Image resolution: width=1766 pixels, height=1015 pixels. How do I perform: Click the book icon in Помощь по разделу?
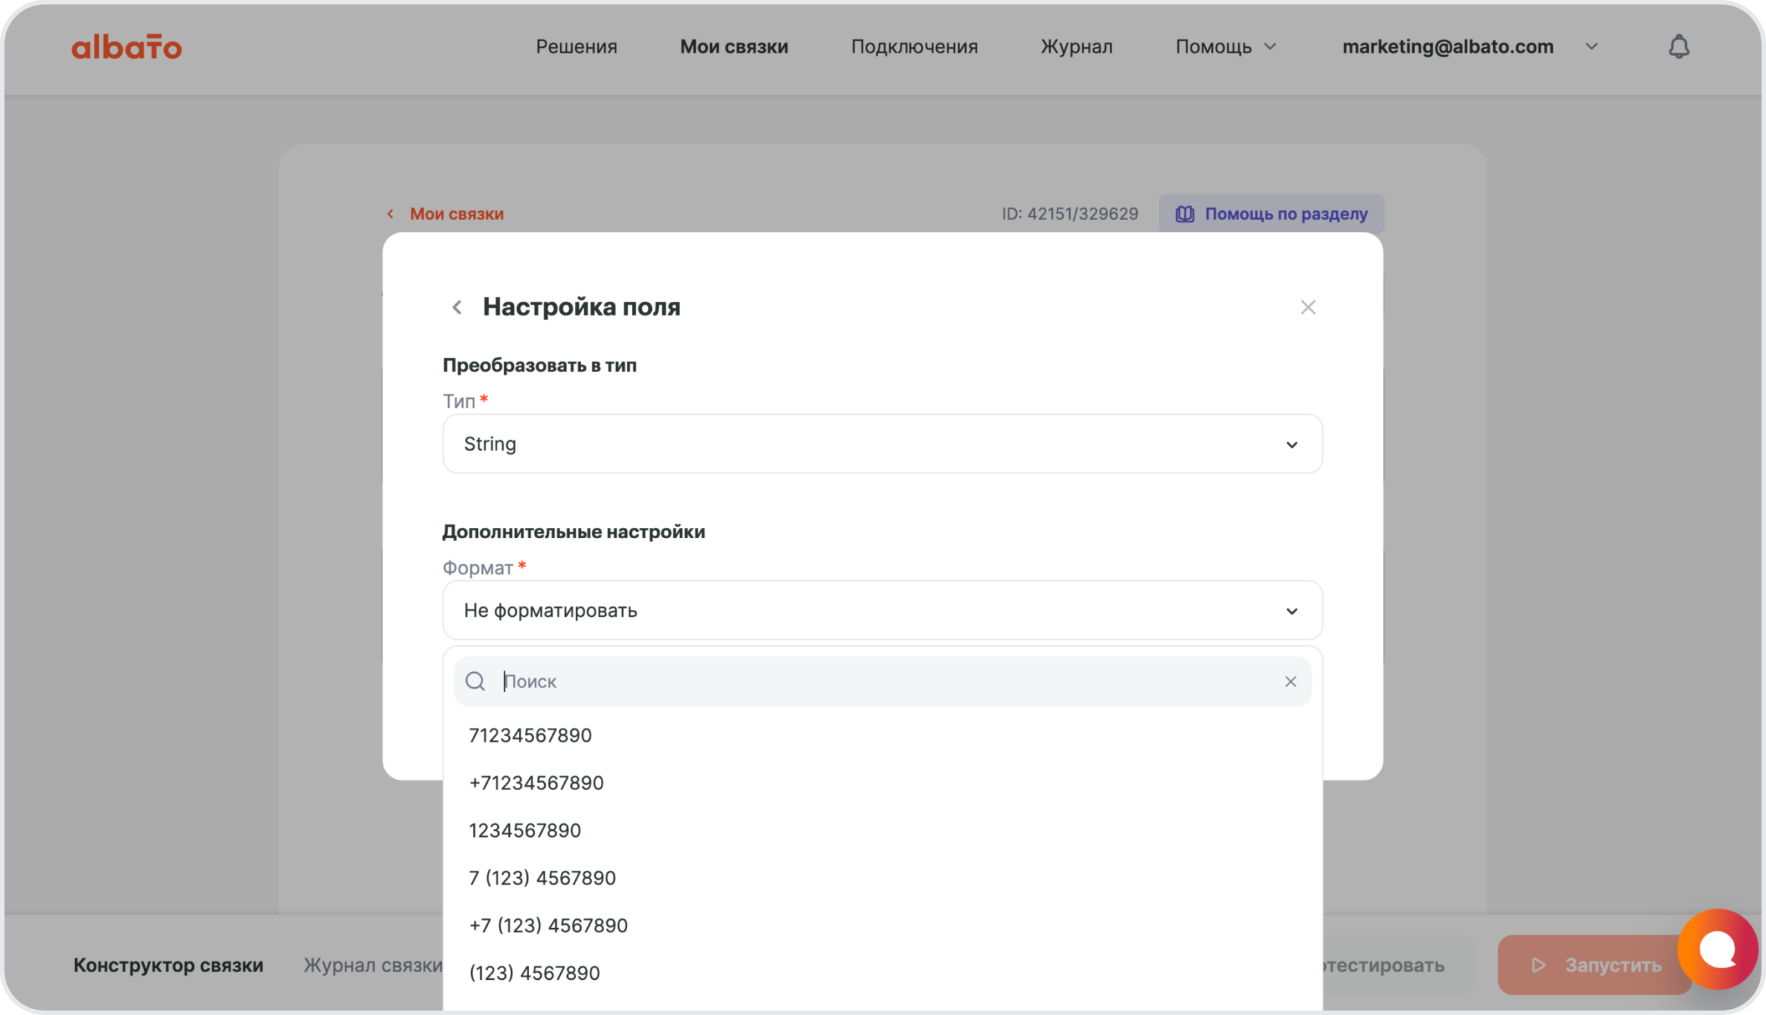tap(1184, 214)
